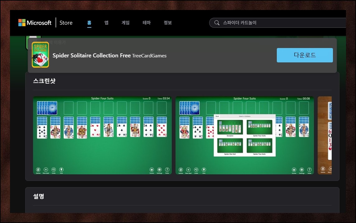356x223 pixels.
Task: Select the 홈 tab
Action: (x=89, y=23)
